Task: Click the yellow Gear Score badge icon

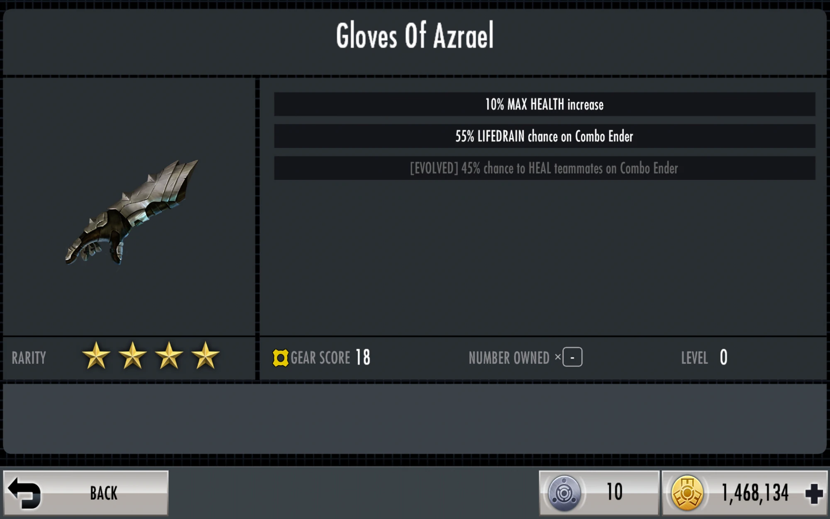Action: 280,358
